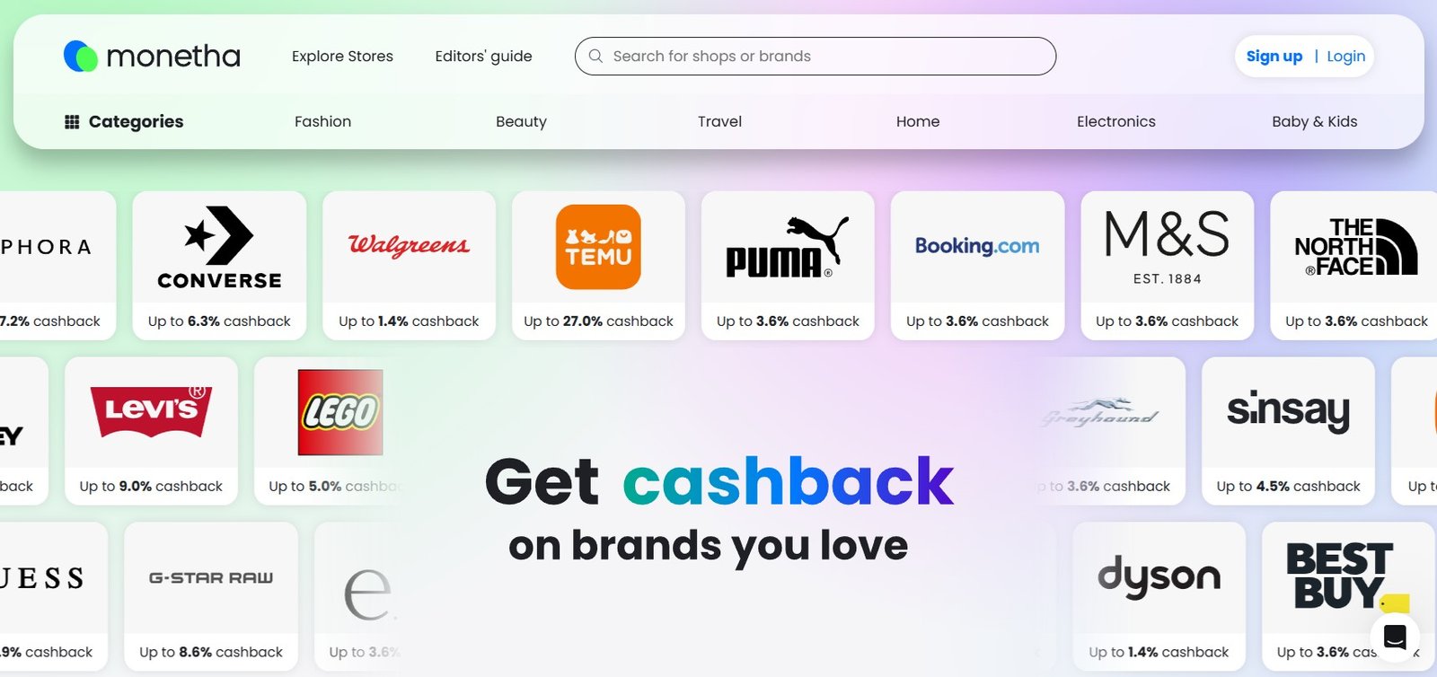The width and height of the screenshot is (1437, 677).
Task: Focus the shops or brands search field
Action: click(815, 56)
